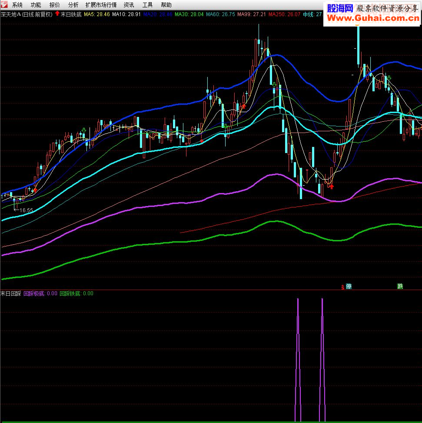Click the second purple spike in 末日回踩 panel

(322, 360)
